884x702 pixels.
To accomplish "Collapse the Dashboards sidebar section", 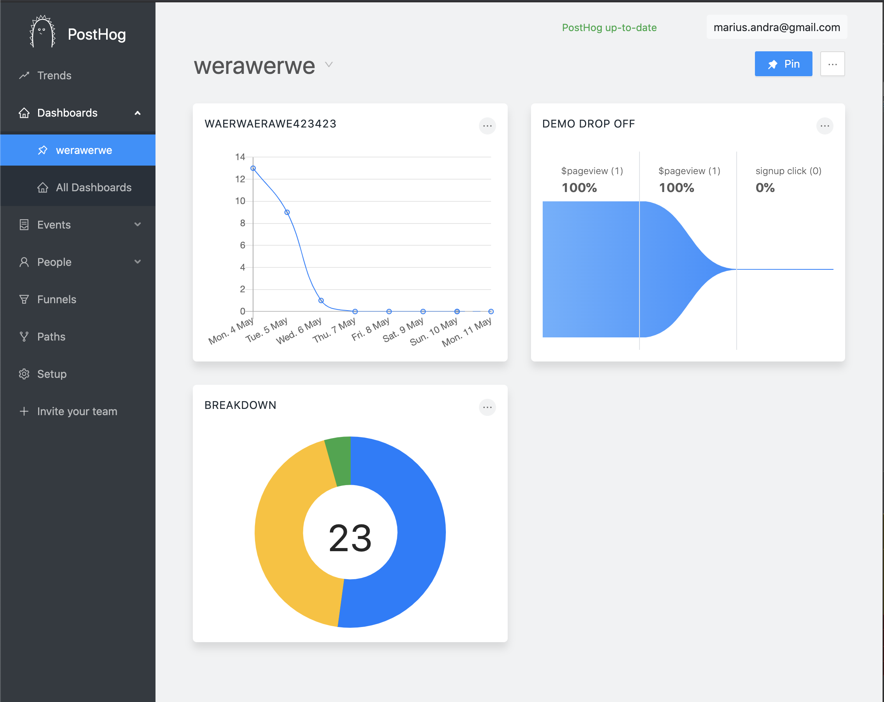I will 138,113.
